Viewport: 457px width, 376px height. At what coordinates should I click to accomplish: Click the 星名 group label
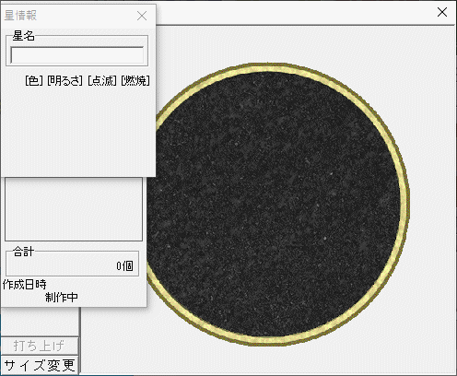pyautogui.click(x=23, y=36)
